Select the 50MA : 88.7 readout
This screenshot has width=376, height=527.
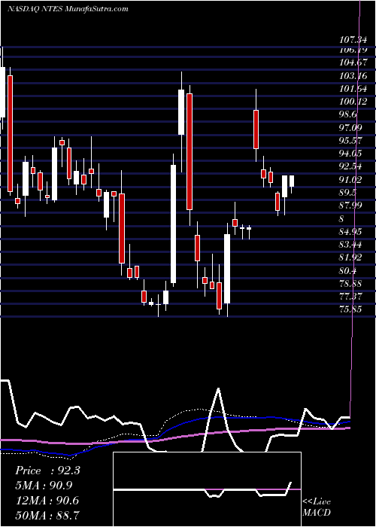coord(47,515)
